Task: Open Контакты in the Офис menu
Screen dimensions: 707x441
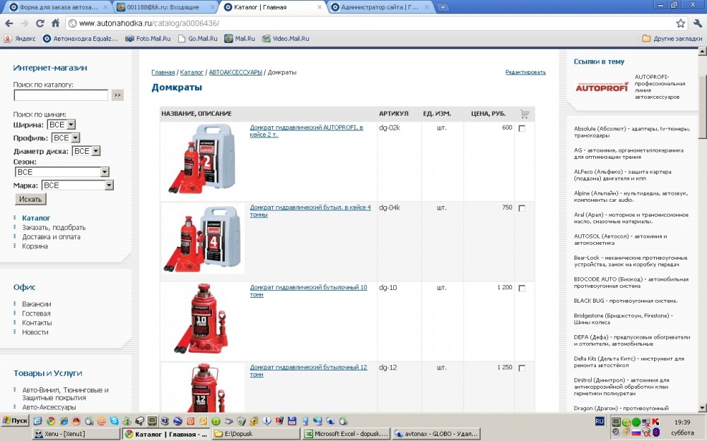Action: [x=37, y=322]
